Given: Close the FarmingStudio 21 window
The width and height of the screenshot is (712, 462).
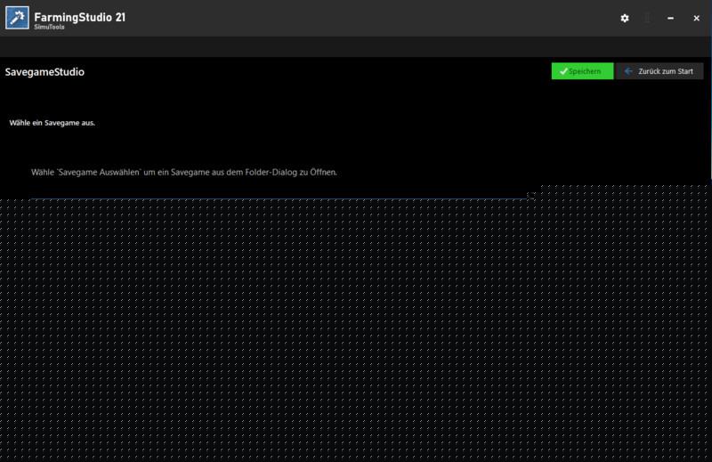Looking at the screenshot, I should (696, 18).
